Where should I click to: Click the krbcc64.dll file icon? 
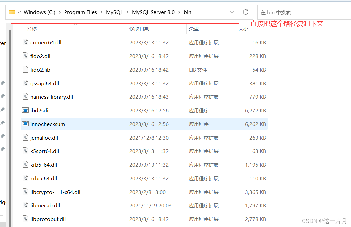[x=25, y=178]
